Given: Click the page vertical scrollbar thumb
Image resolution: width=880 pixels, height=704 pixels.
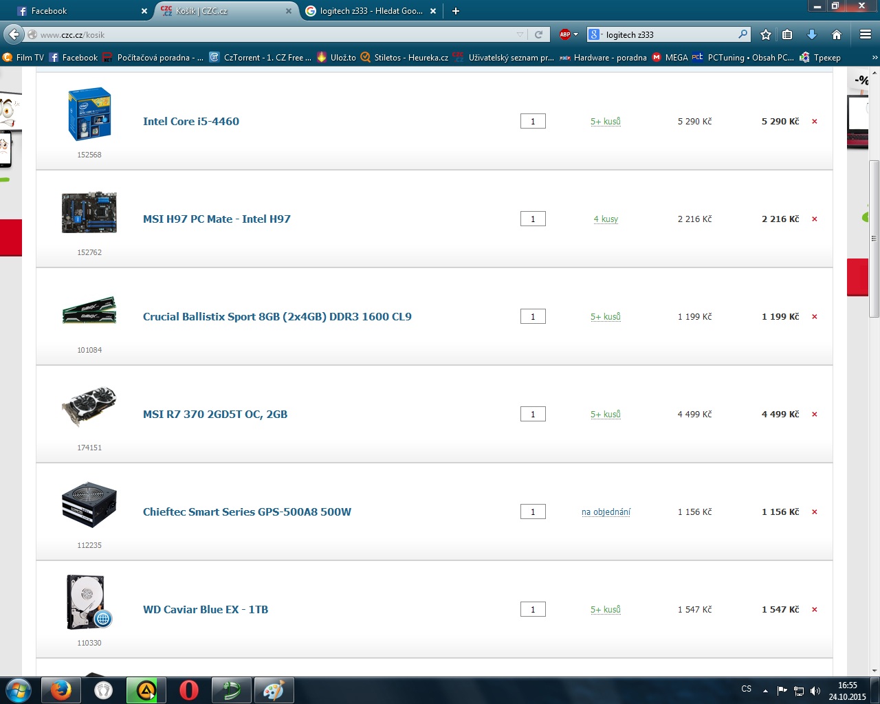Looking at the screenshot, I should tap(874, 239).
